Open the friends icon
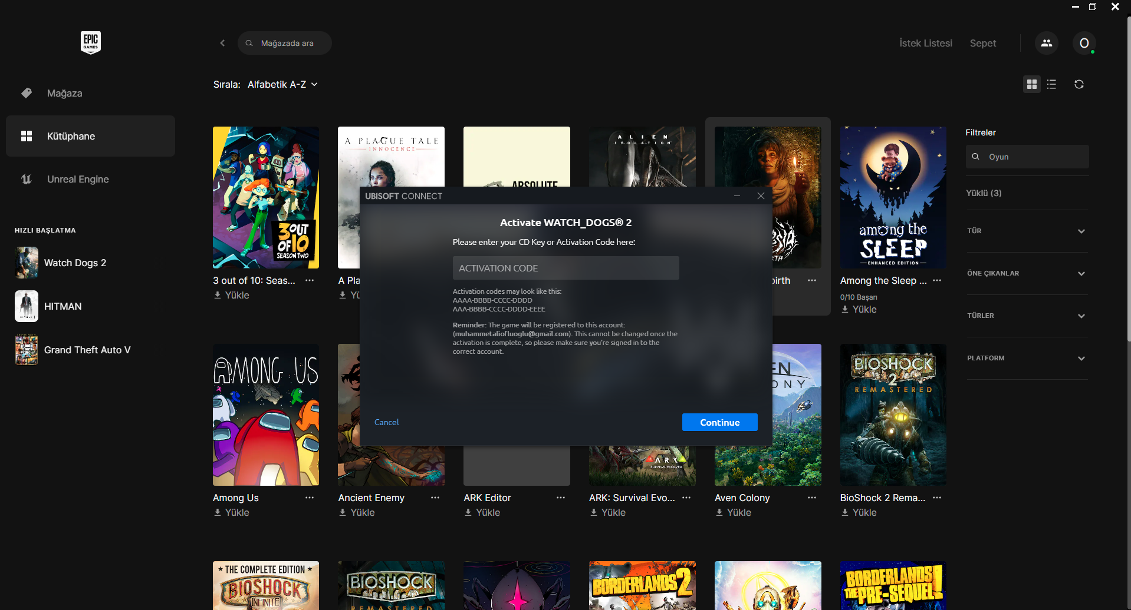 coord(1047,43)
